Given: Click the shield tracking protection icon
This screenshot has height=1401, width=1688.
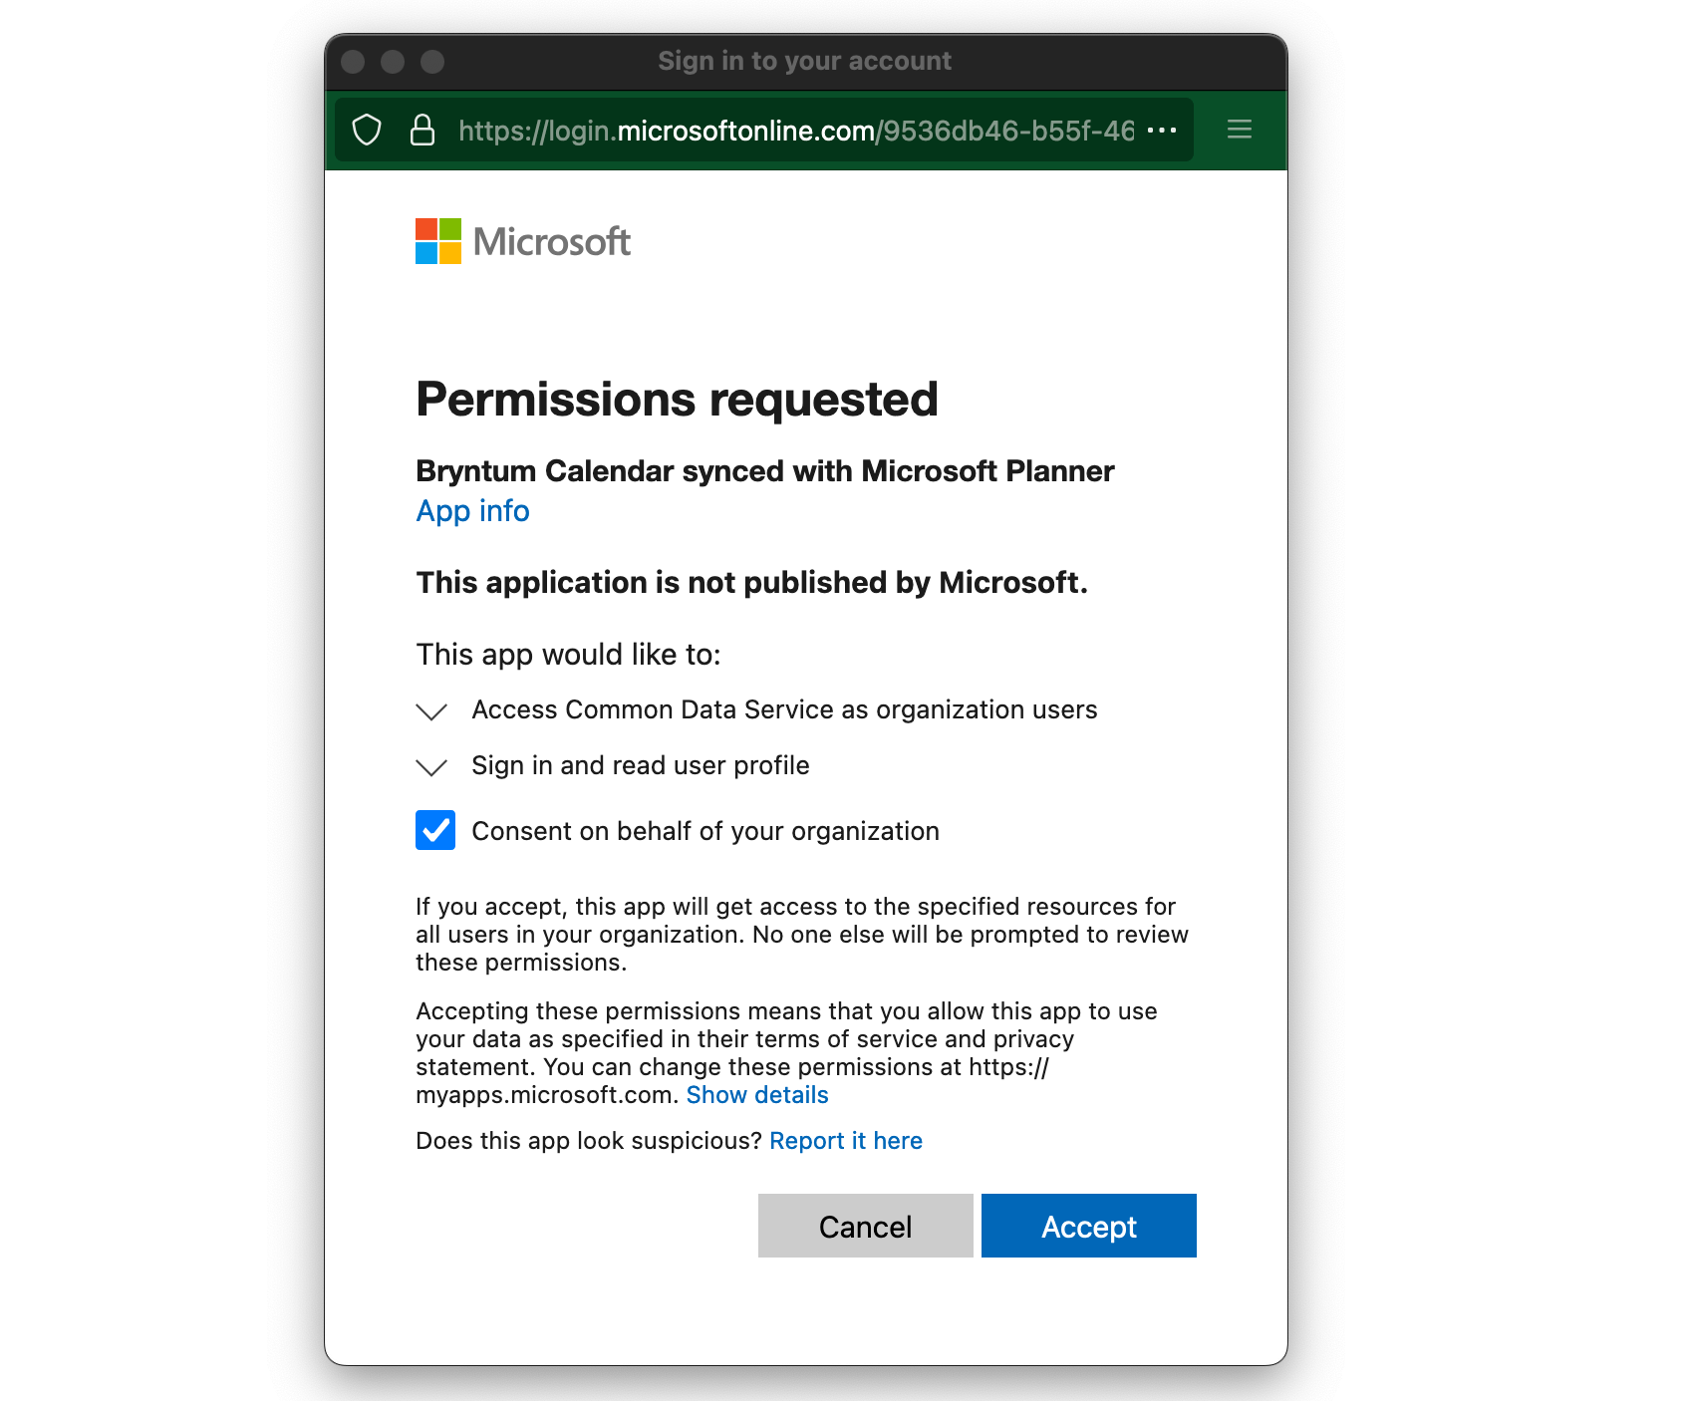Looking at the screenshot, I should pyautogui.click(x=367, y=130).
